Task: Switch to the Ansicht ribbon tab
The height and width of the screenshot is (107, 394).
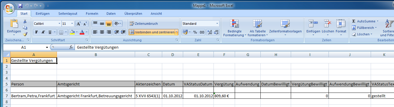Action: point(156,14)
